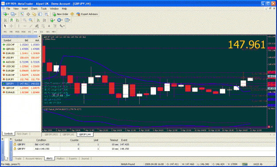
Task: Select the Text 'A' tool
Action: pyautogui.click(x=49, y=26)
